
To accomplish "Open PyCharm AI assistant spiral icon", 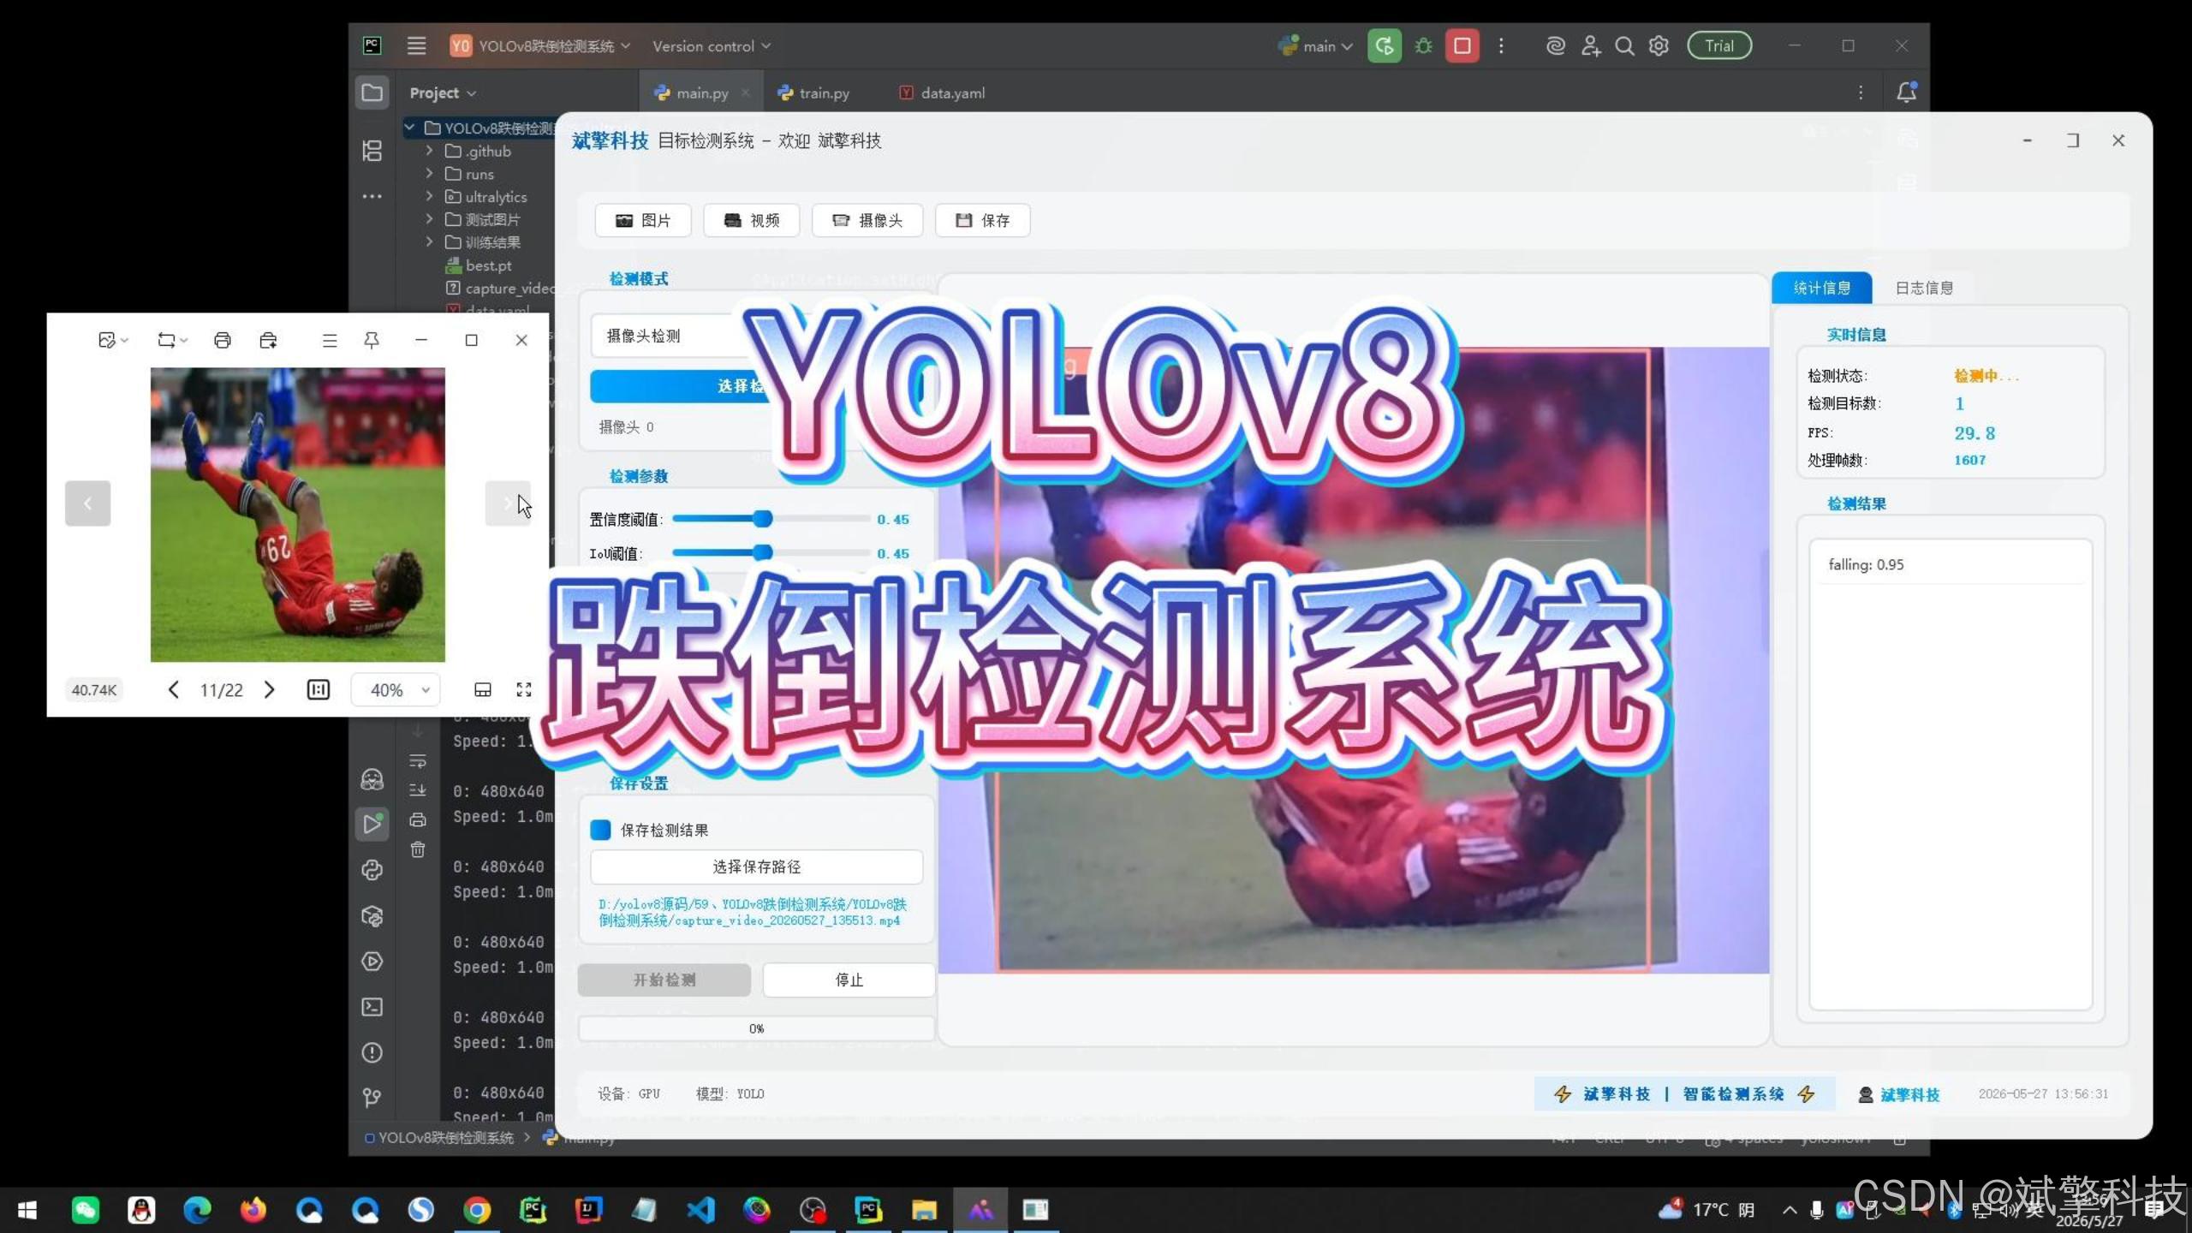I will click(1556, 45).
